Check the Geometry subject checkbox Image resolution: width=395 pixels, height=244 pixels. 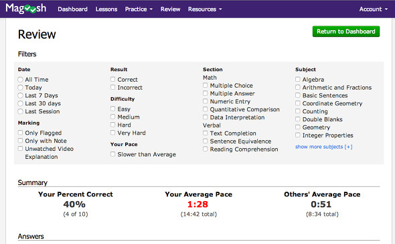[298, 127]
